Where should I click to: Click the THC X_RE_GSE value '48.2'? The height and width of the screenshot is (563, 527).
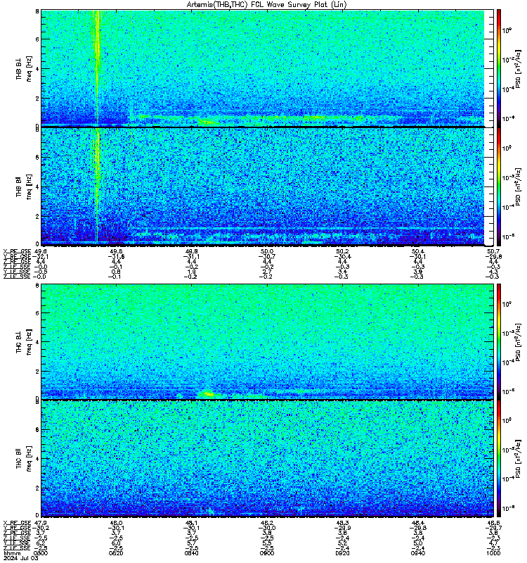pos(267,523)
